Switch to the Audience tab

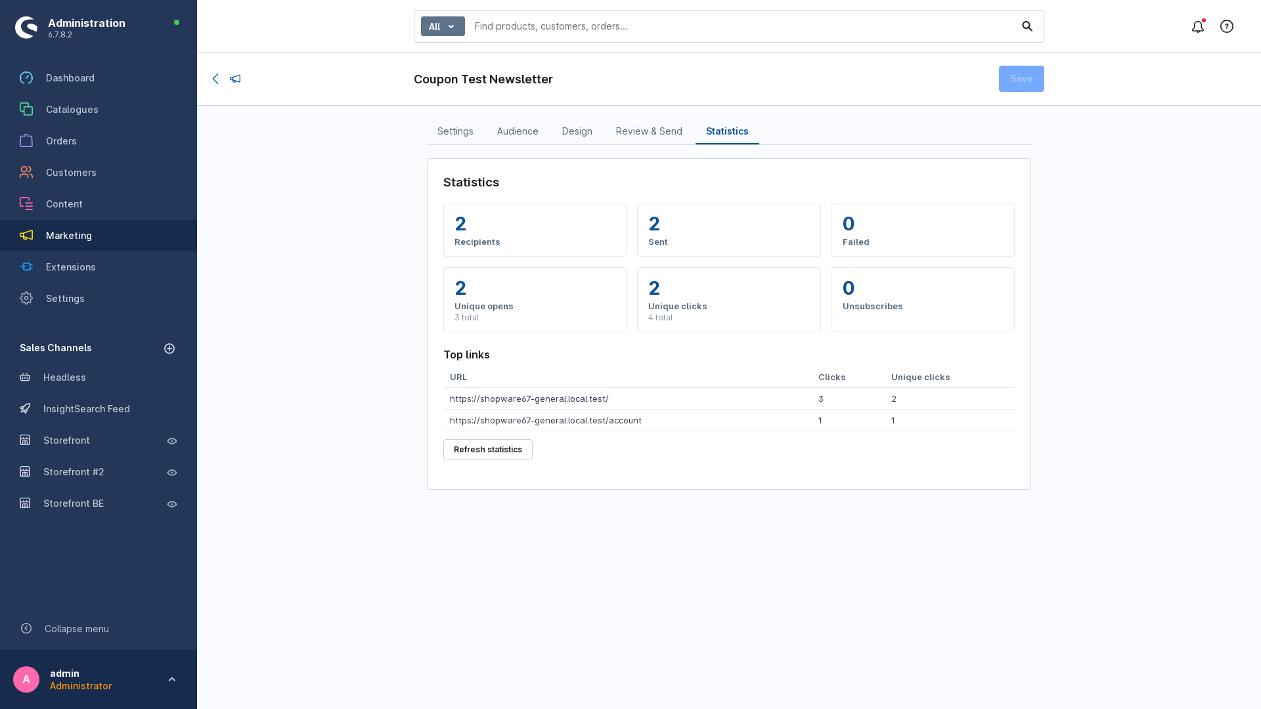(x=518, y=131)
